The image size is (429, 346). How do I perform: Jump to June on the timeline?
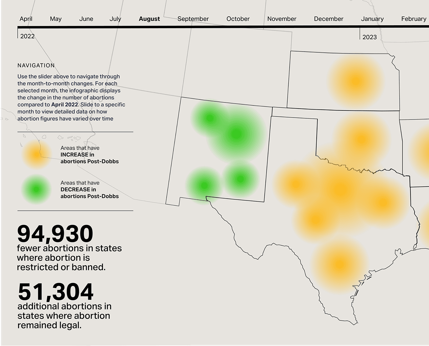pyautogui.click(x=86, y=19)
